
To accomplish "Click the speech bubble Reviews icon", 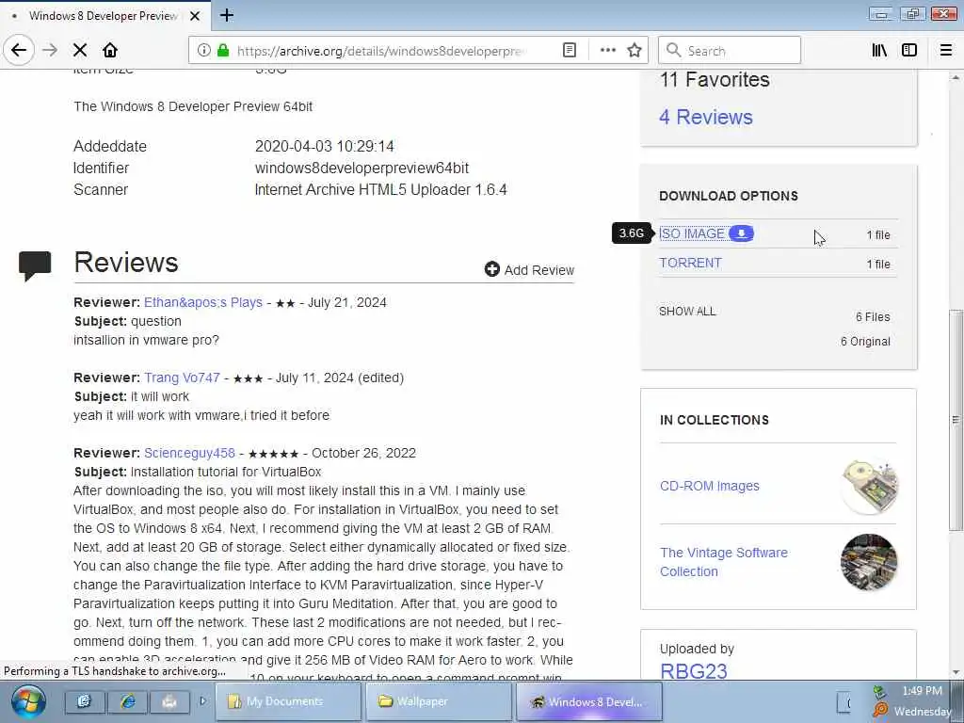I will (x=35, y=265).
